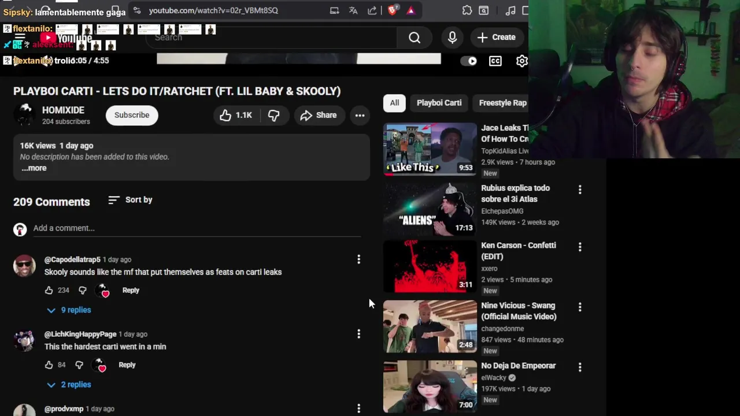Dislike the @Capodellatrap5 comment
The image size is (740, 416).
(x=83, y=290)
